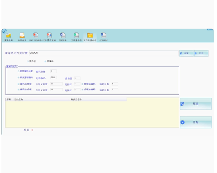Open the folder search-and-merge tool icon
This screenshot has width=217, height=173.
9,37
